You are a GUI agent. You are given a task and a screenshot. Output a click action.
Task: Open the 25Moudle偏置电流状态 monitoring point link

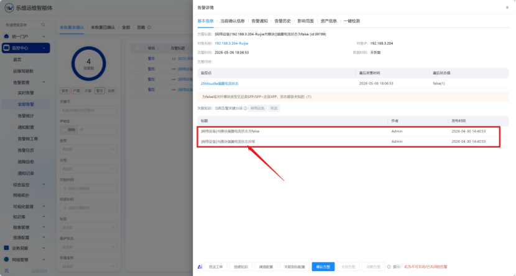(x=219, y=84)
